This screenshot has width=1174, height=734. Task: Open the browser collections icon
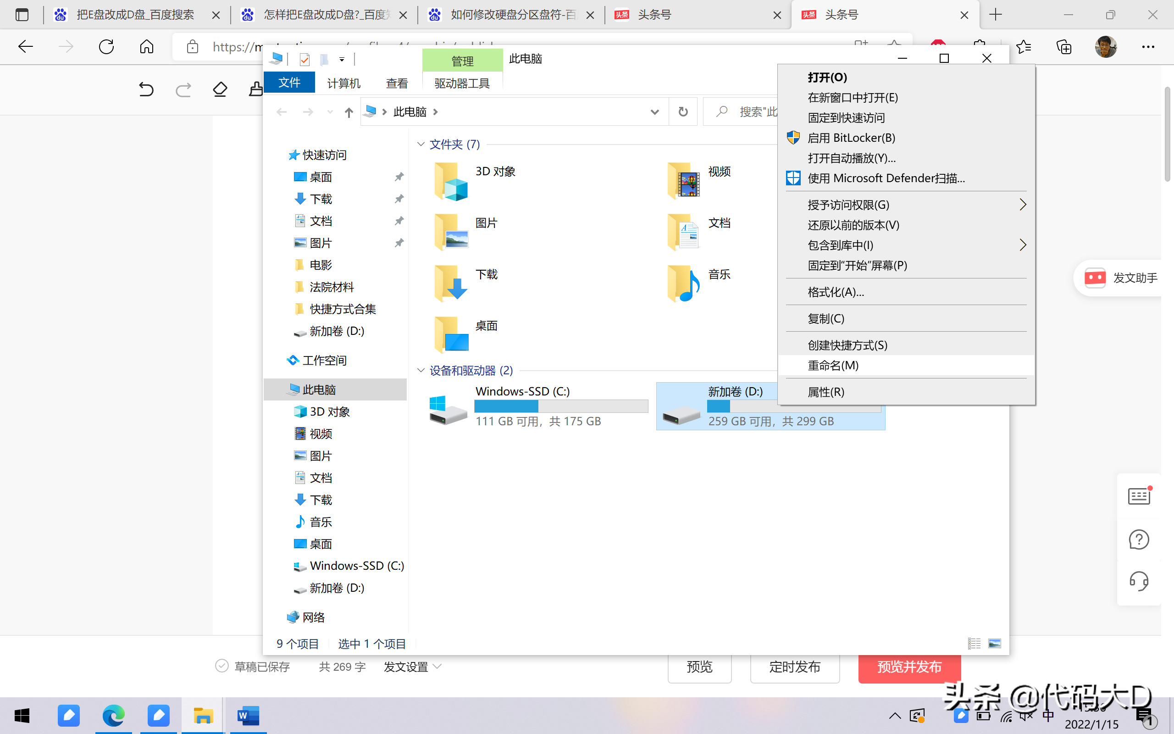(x=1064, y=47)
